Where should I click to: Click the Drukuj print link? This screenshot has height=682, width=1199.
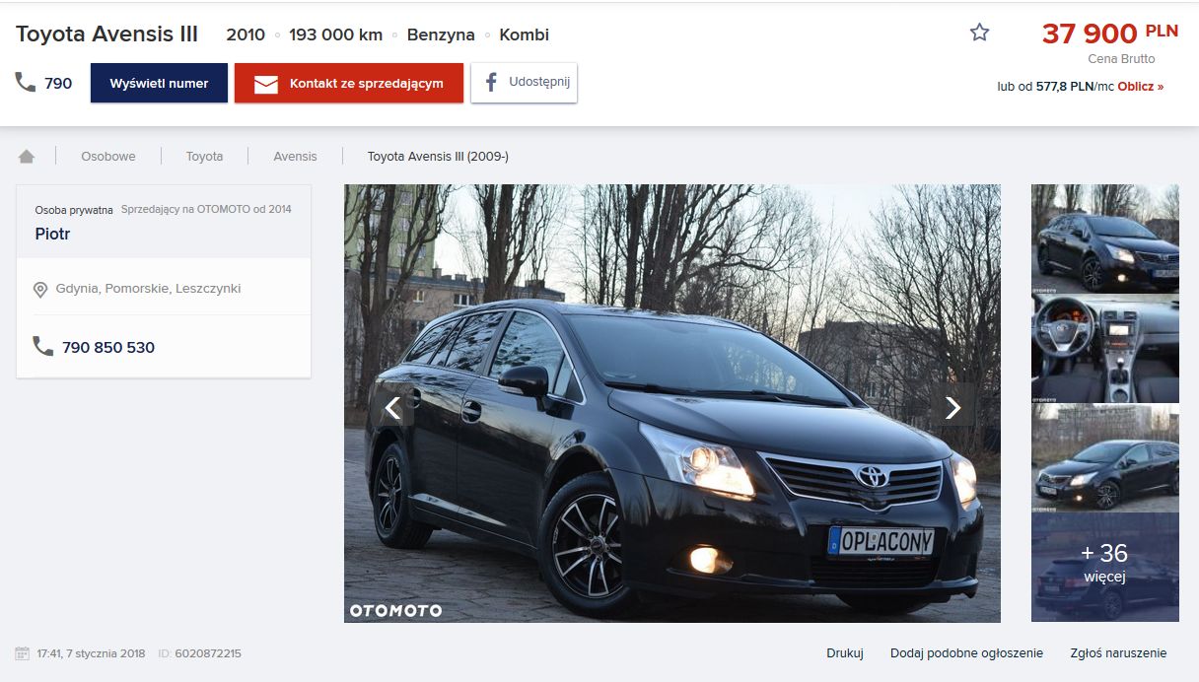tap(845, 653)
